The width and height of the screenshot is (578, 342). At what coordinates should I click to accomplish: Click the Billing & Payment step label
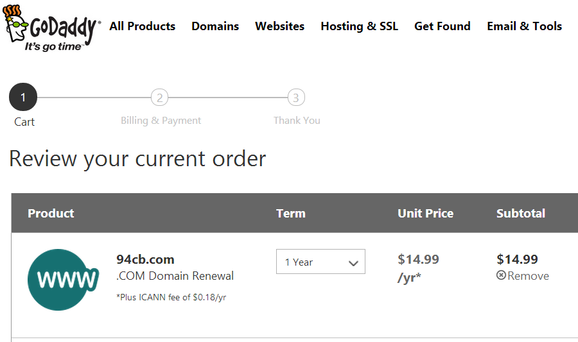pos(161,121)
